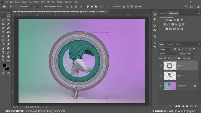Open the Filter menu
This screenshot has height=113, width=201.
tap(43, 2)
